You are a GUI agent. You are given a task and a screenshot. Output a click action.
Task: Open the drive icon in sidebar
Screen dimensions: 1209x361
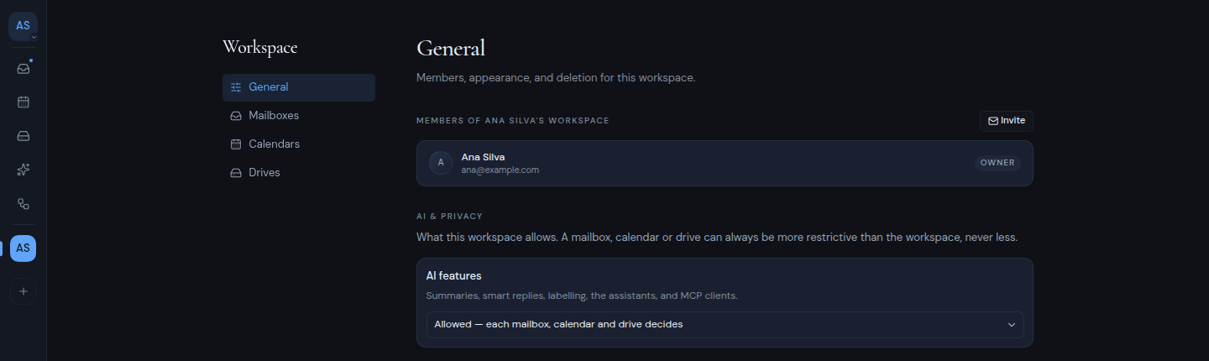tap(24, 136)
